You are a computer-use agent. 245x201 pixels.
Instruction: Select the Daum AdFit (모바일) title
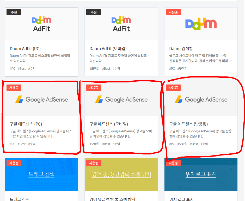(x=108, y=49)
